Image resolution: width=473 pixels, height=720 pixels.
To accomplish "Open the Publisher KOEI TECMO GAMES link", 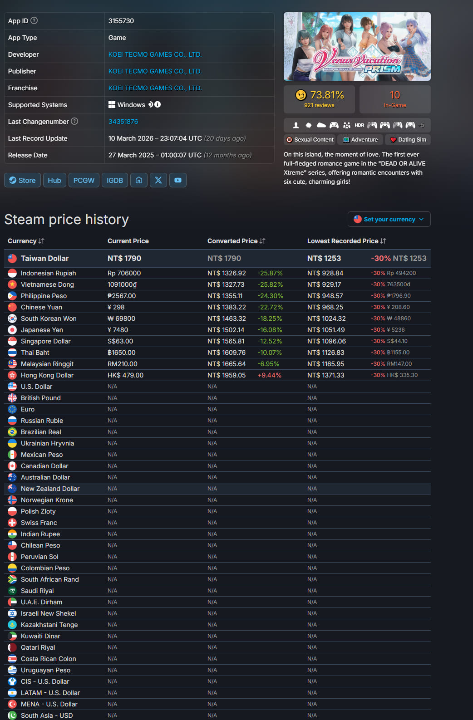I will (x=155, y=71).
